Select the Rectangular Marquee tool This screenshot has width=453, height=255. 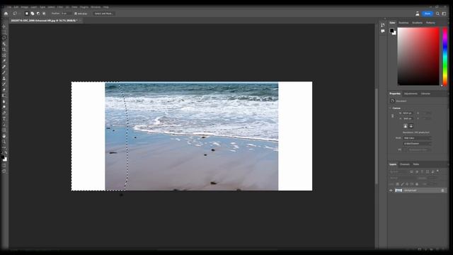click(x=4, y=32)
